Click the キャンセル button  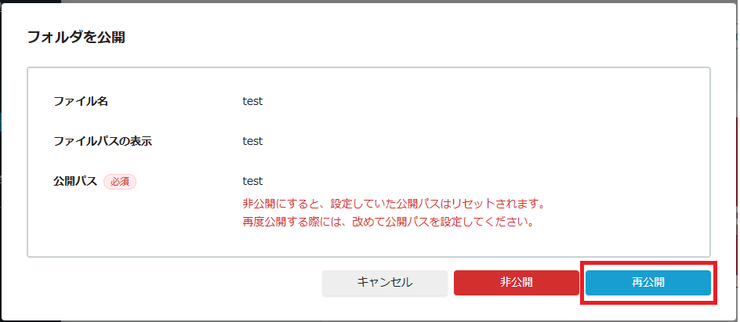(384, 283)
